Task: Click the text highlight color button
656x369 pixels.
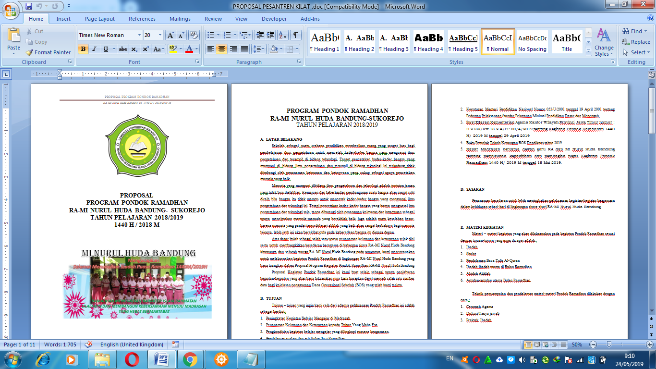Action: click(173, 49)
